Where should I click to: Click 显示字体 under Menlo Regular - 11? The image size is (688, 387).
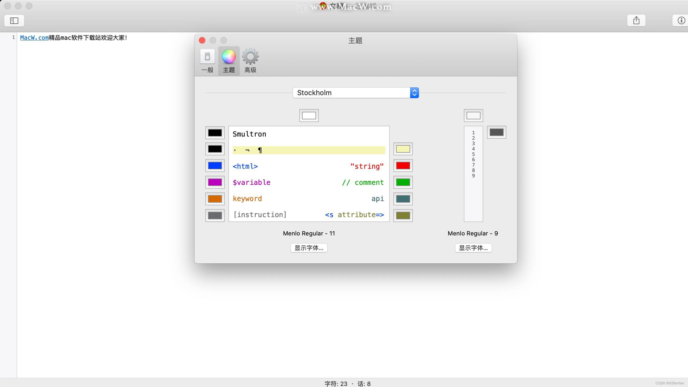pos(309,248)
